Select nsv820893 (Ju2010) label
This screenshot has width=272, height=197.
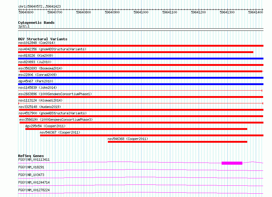[x=35, y=62]
